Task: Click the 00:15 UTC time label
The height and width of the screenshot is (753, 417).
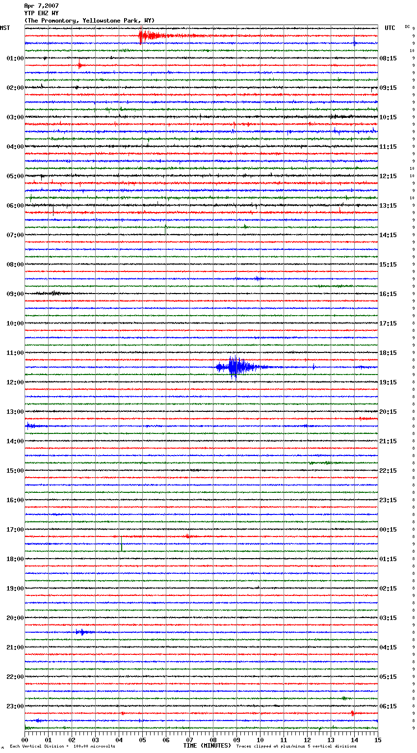Action: [388, 530]
